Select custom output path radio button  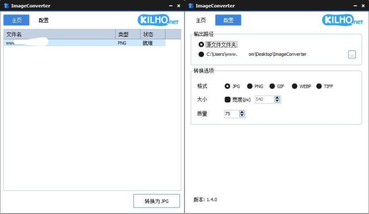click(201, 54)
